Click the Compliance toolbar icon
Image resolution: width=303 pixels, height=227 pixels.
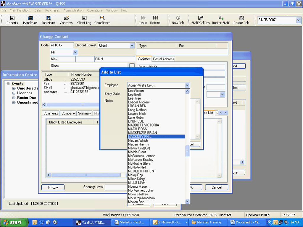[102, 20]
